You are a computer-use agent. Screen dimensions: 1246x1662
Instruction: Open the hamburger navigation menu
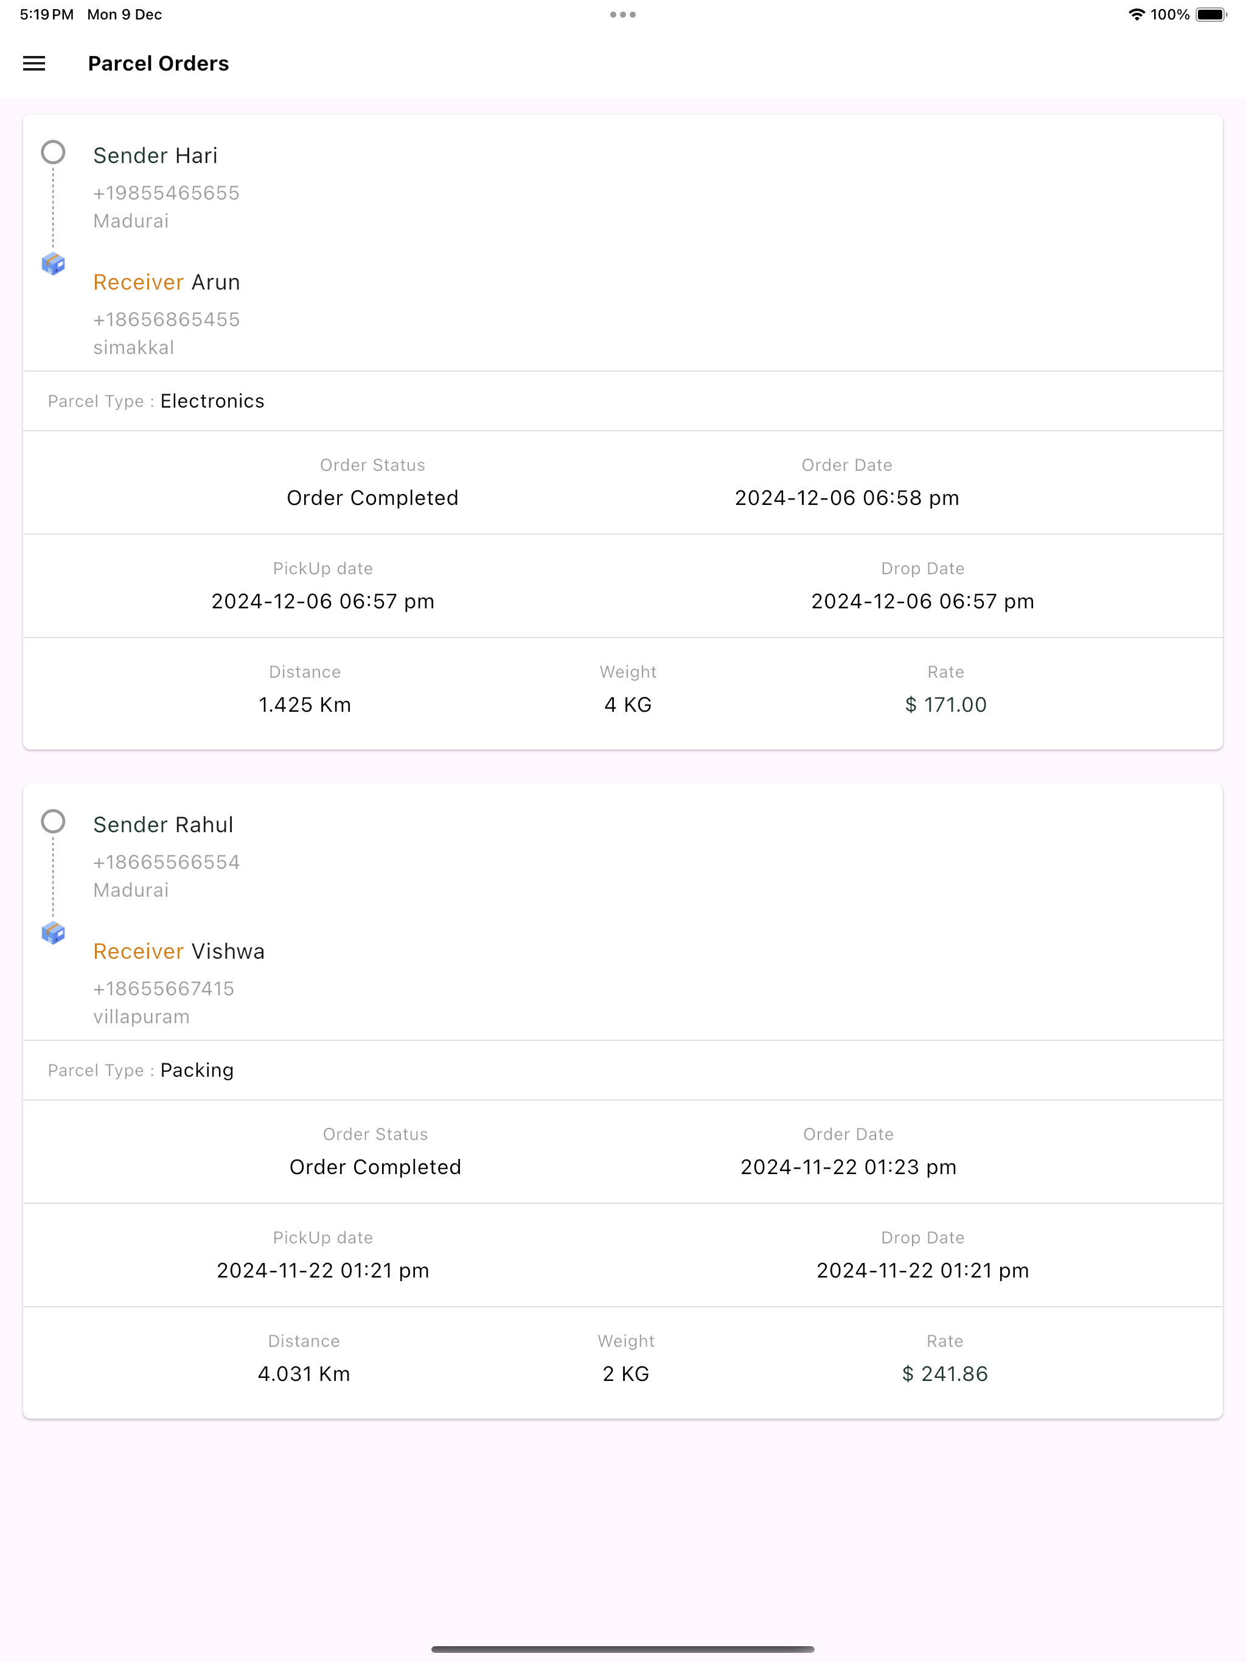point(34,64)
